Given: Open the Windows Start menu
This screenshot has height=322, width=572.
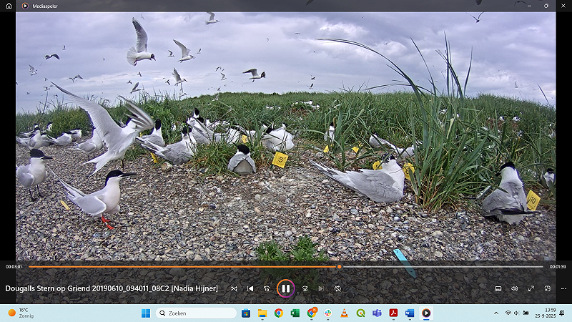Looking at the screenshot, I should click(146, 313).
